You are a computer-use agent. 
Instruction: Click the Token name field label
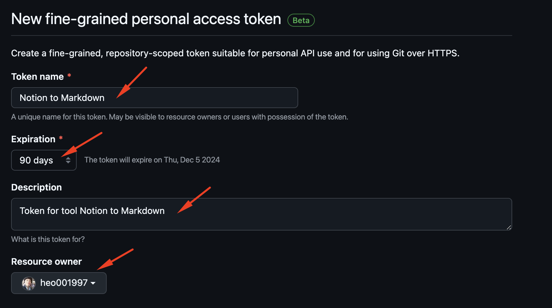(38, 77)
